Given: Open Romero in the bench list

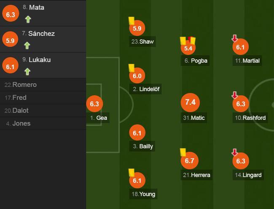Looking at the screenshot, I should (43, 85).
